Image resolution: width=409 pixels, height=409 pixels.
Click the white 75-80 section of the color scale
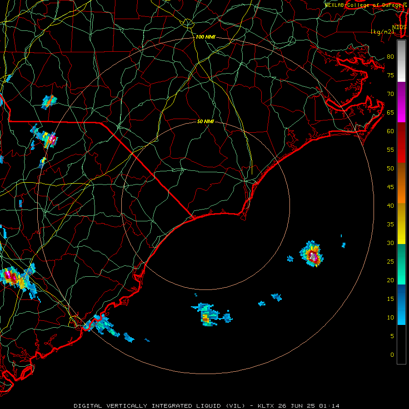click(x=401, y=61)
